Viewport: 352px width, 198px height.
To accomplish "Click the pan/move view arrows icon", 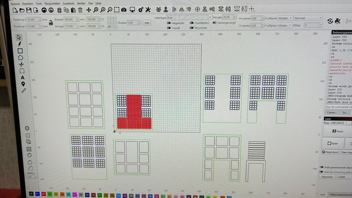I will tap(88, 10).
